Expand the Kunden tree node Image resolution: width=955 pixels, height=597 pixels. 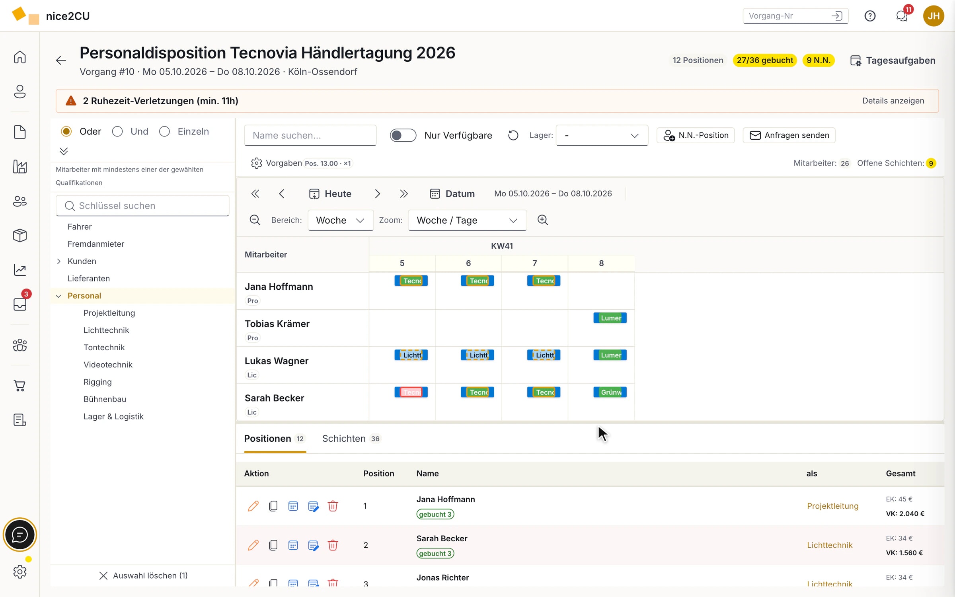(x=59, y=261)
